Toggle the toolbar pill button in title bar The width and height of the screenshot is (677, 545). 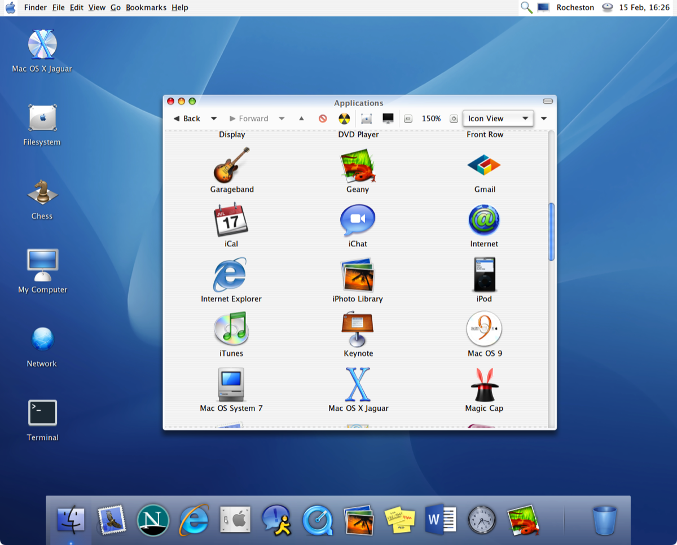pyautogui.click(x=547, y=102)
